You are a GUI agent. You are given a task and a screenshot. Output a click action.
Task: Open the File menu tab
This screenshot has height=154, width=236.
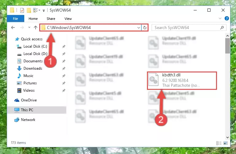[16, 19]
